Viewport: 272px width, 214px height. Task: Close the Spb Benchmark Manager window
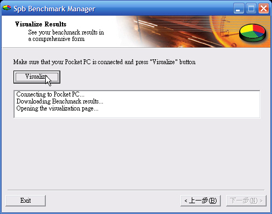tap(263, 8)
